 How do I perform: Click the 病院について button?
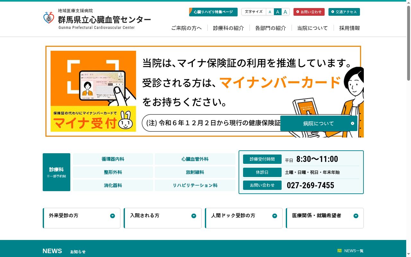click(x=319, y=123)
